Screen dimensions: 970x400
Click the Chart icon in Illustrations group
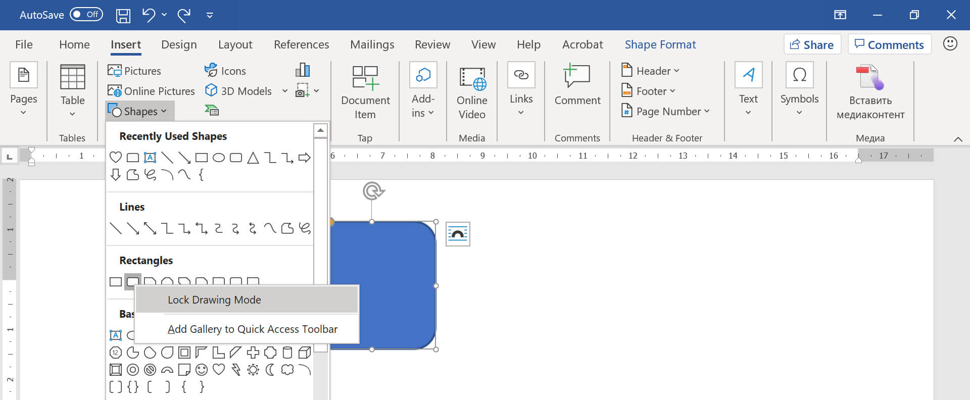coord(302,70)
